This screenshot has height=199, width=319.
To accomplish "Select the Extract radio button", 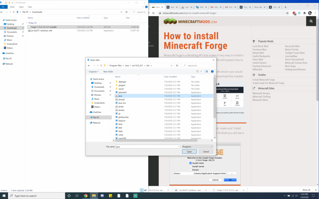I will click(x=190, y=170).
